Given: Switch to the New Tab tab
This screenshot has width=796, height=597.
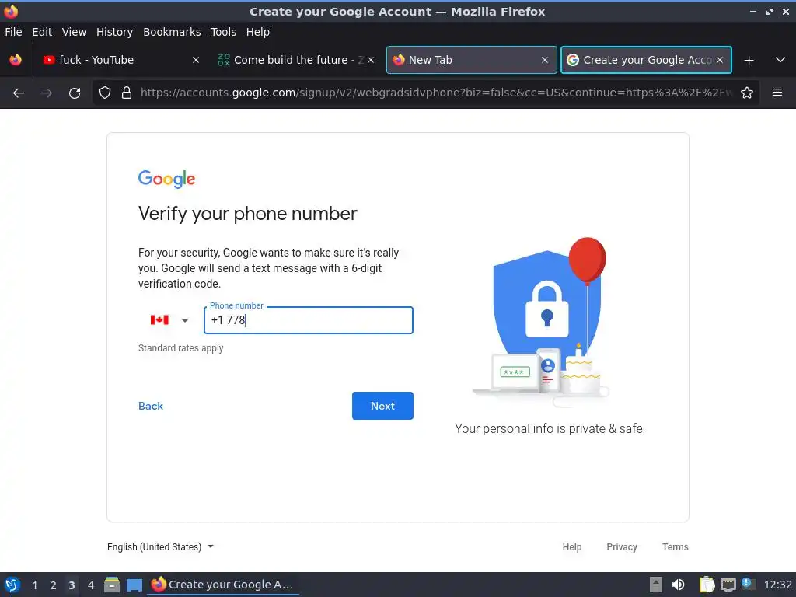Looking at the screenshot, I should point(472,60).
